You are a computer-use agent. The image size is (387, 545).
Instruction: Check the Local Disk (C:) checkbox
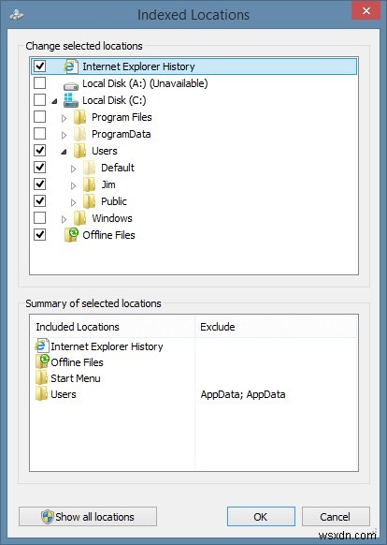(40, 100)
